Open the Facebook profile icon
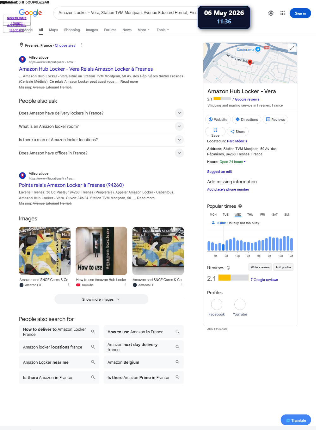 217,304
